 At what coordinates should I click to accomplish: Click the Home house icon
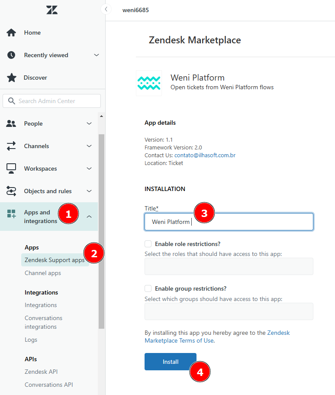(x=11, y=32)
